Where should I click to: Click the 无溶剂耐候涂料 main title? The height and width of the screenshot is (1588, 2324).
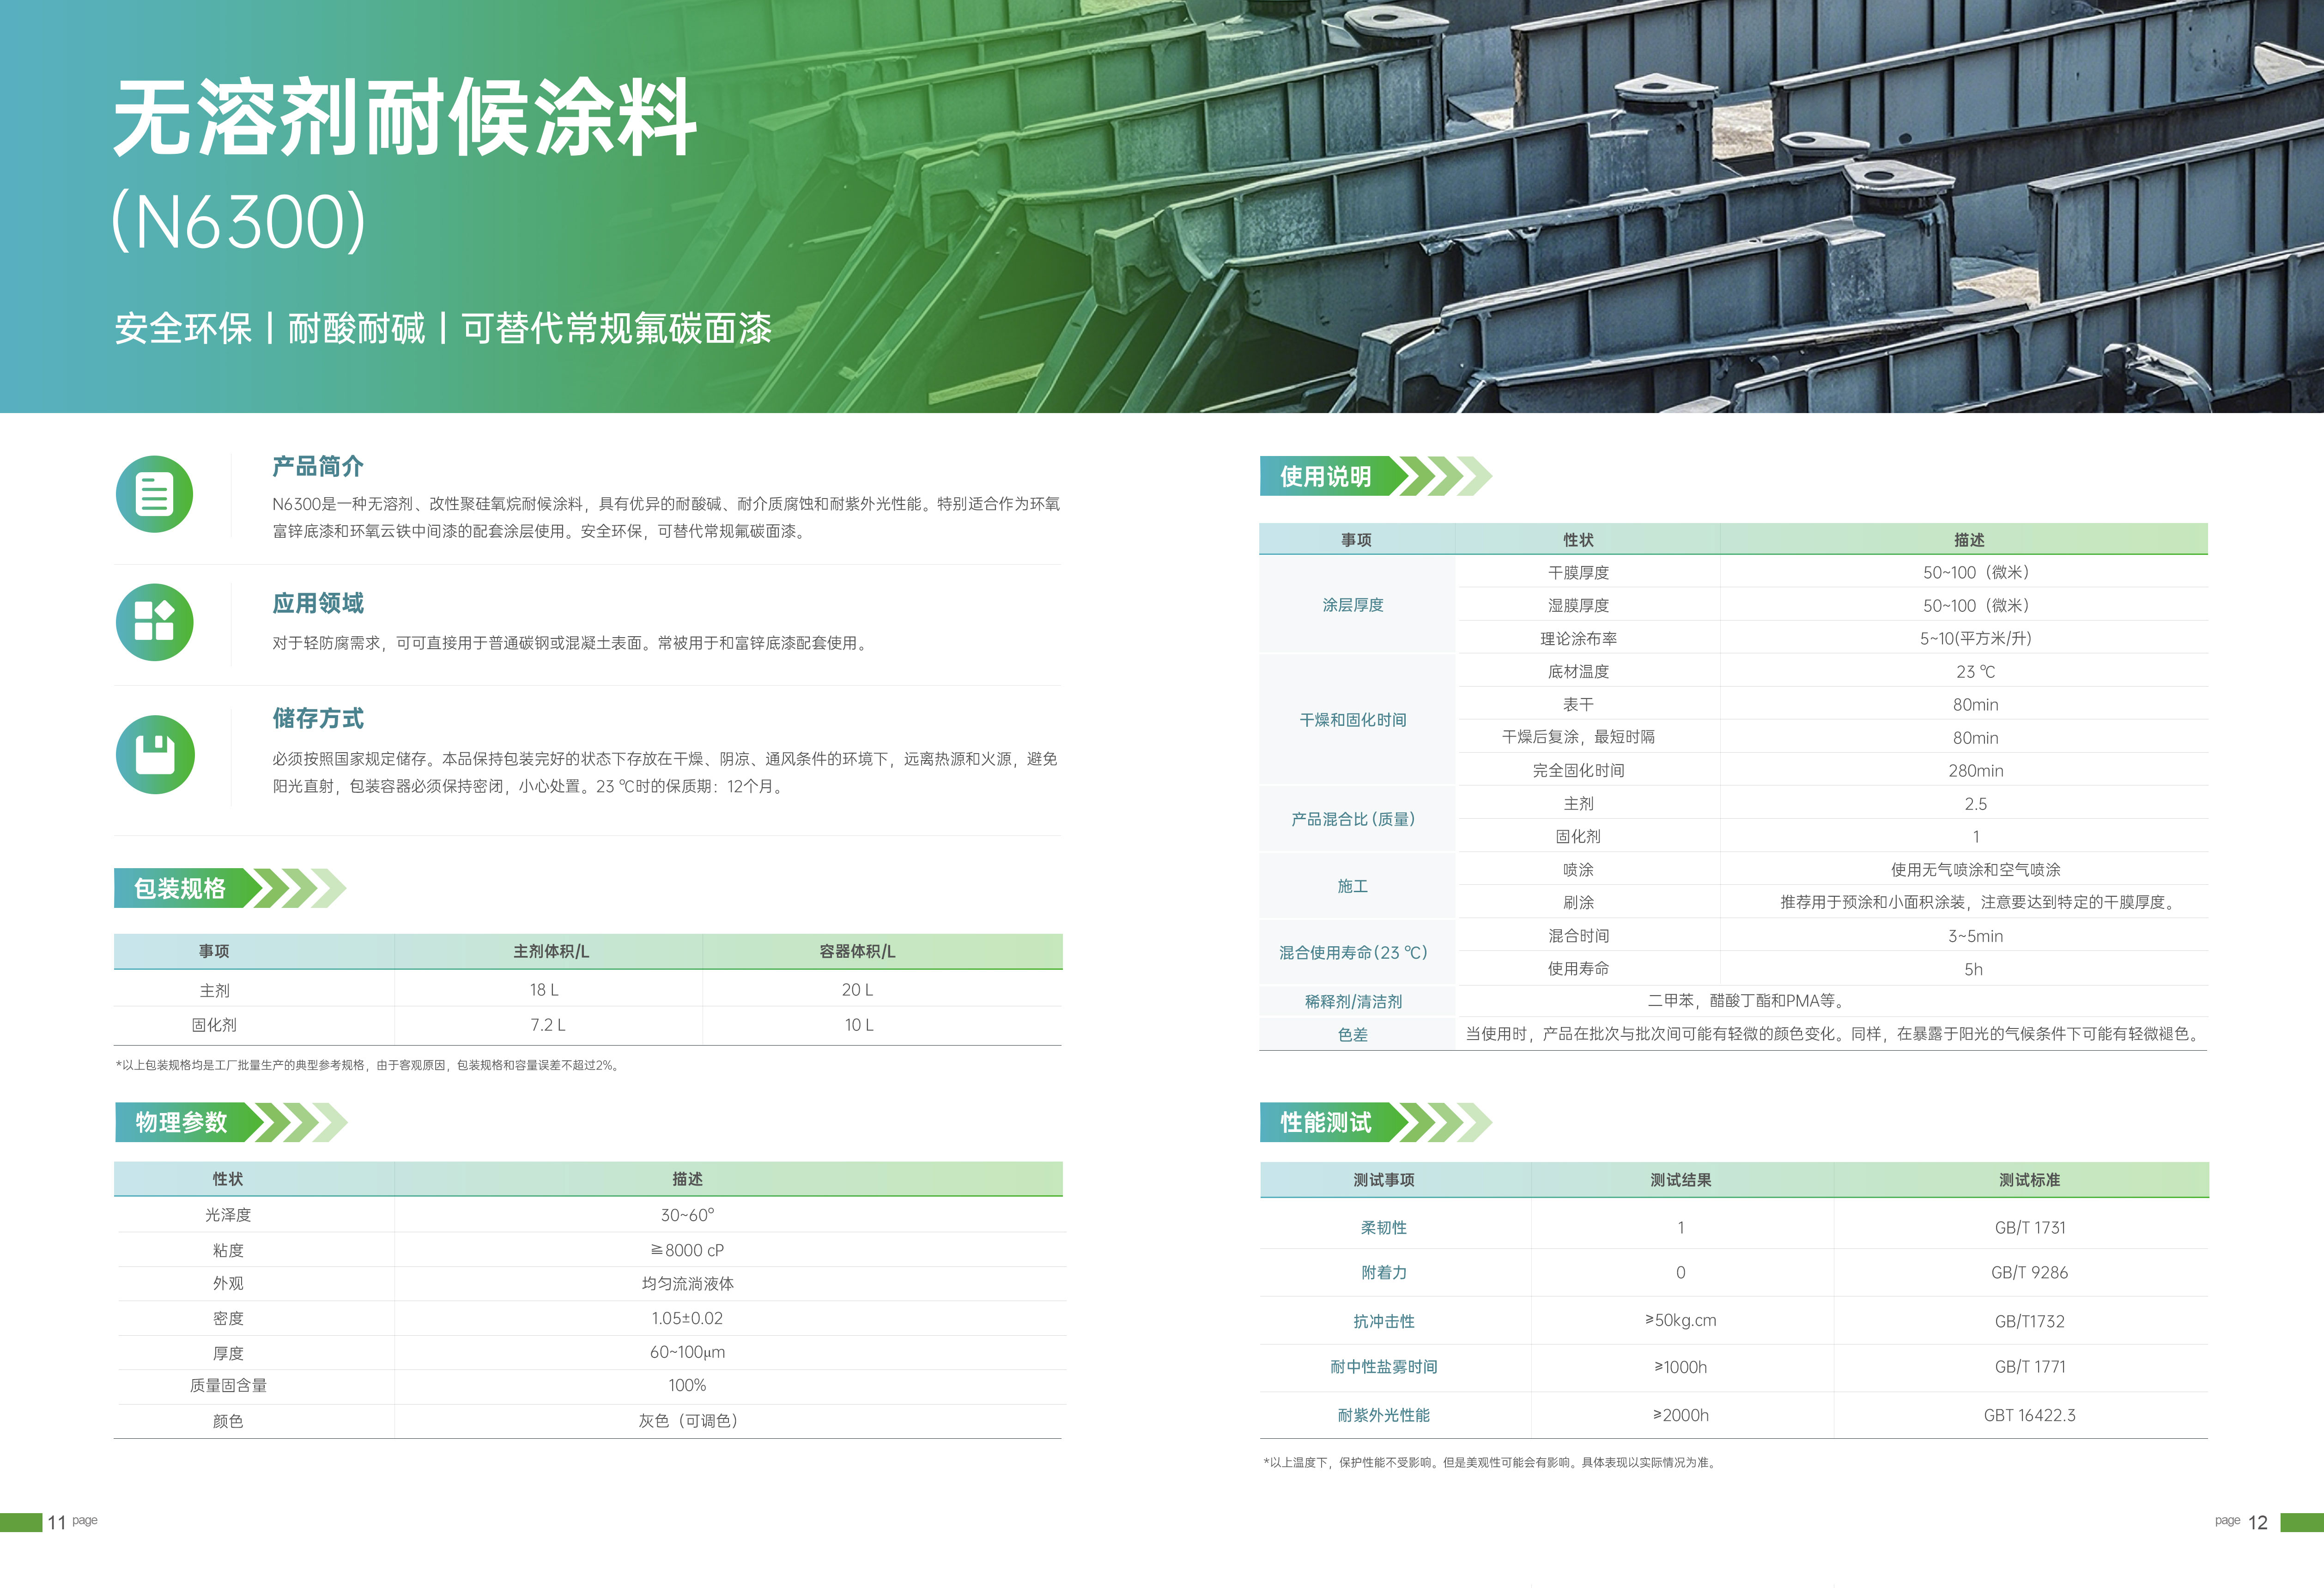(x=404, y=118)
